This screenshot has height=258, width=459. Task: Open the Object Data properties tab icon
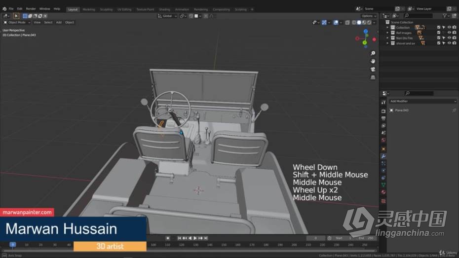pyautogui.click(x=383, y=185)
